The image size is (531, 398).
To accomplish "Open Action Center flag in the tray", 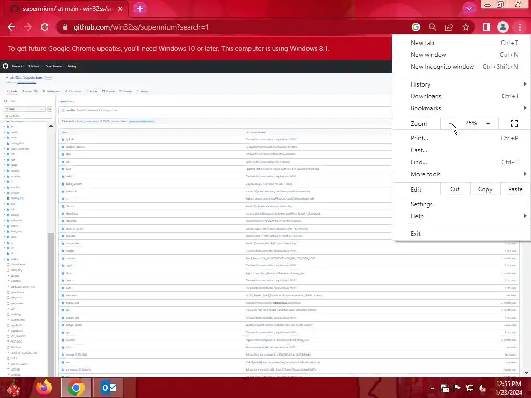I will point(457,388).
